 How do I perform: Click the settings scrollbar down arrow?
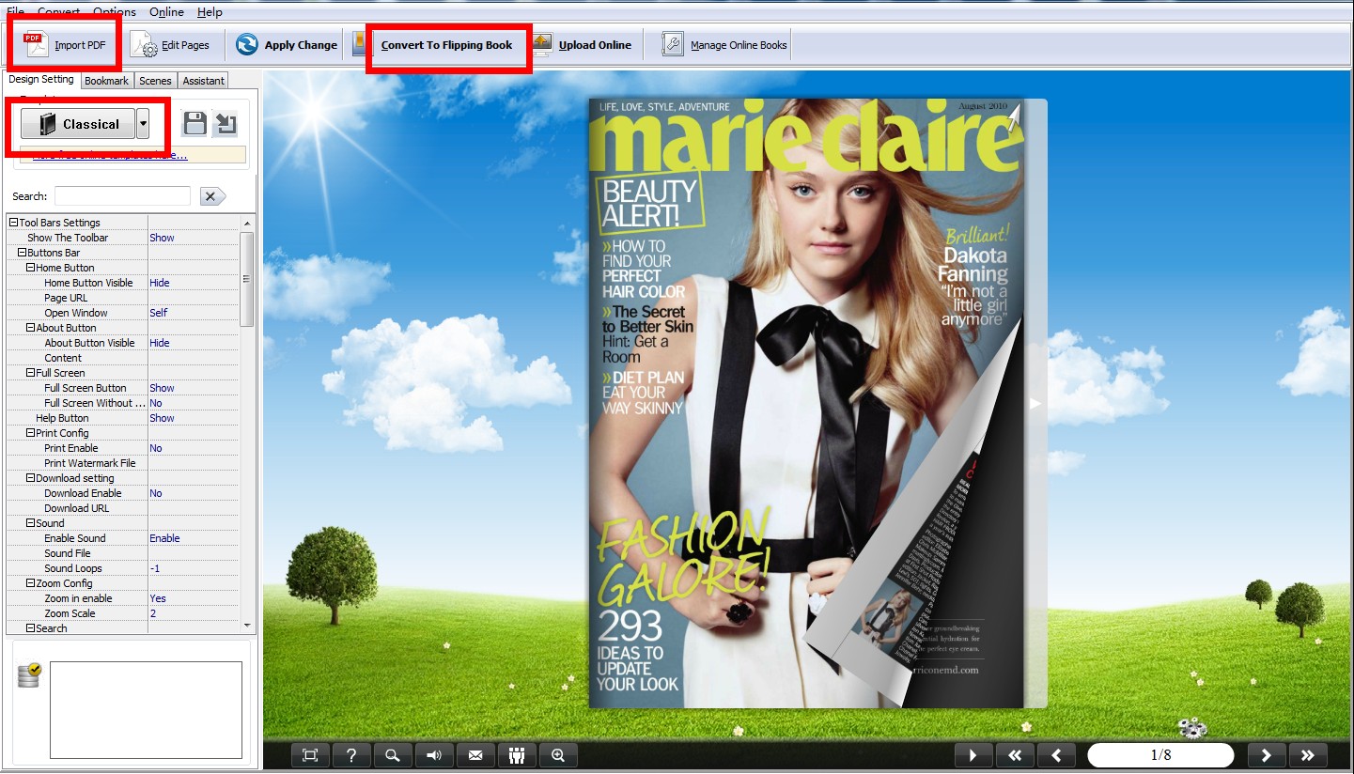(247, 625)
